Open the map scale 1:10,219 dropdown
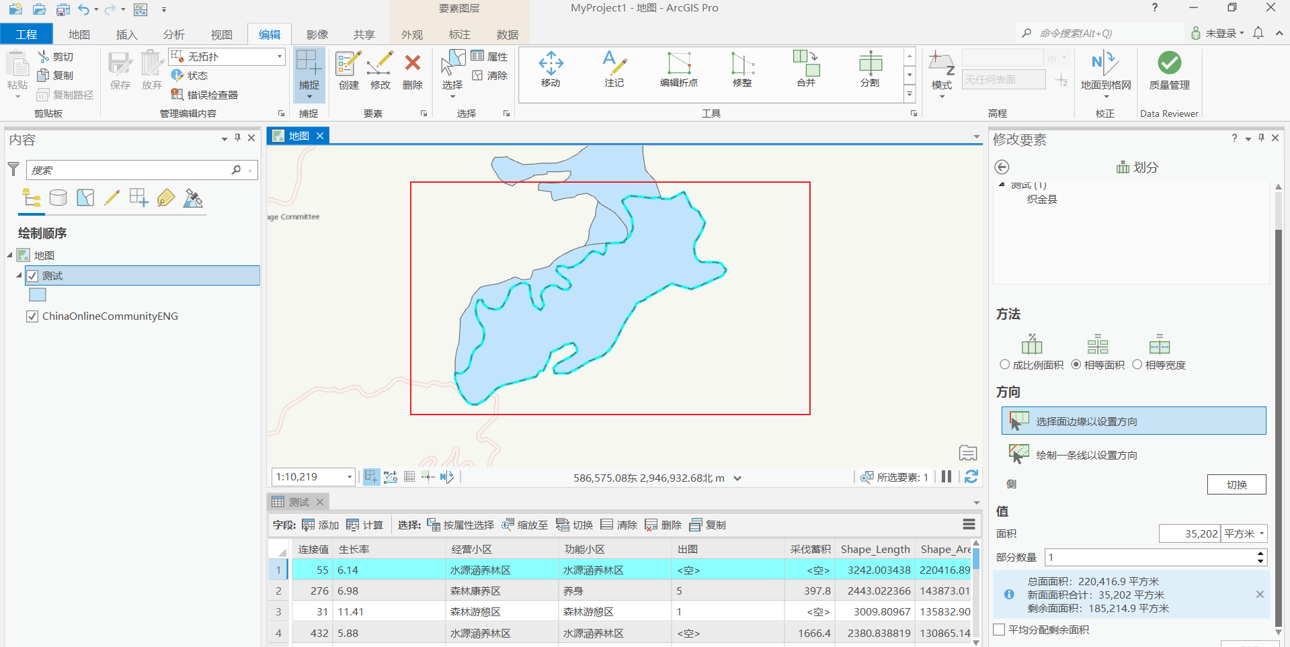Screen dimensions: 1290x647 pos(349,476)
